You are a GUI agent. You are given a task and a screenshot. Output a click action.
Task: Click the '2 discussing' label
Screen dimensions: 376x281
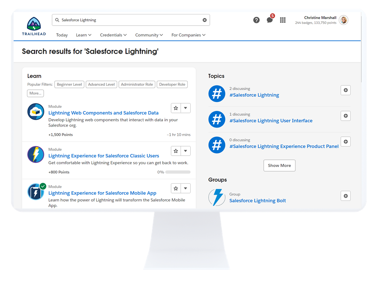240,89
